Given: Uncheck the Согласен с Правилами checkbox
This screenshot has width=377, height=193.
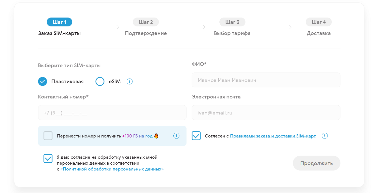Looking at the screenshot, I should click(196, 136).
